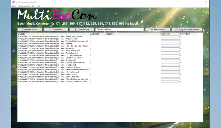Open the Info menu

coord(39,6)
